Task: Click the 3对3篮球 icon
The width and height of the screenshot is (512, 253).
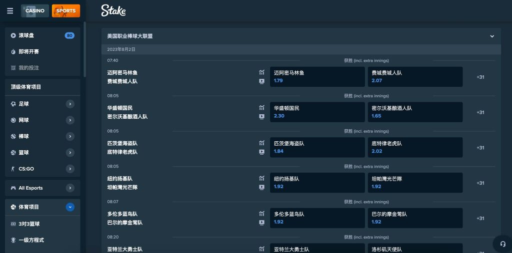Action: (13, 224)
